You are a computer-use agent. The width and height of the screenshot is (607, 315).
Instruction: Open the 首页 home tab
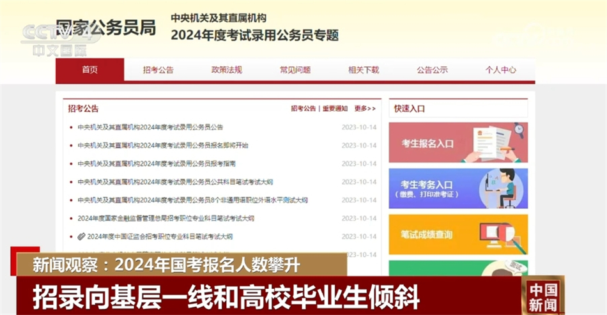[90, 70]
